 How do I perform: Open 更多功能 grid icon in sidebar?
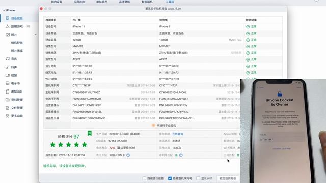click(x=8, y=116)
